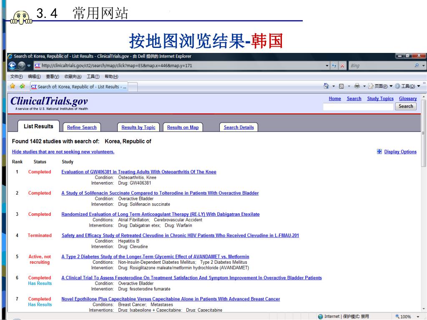The image size is (427, 320).
Task: Open a new blank browser tab
Action: (x=133, y=87)
